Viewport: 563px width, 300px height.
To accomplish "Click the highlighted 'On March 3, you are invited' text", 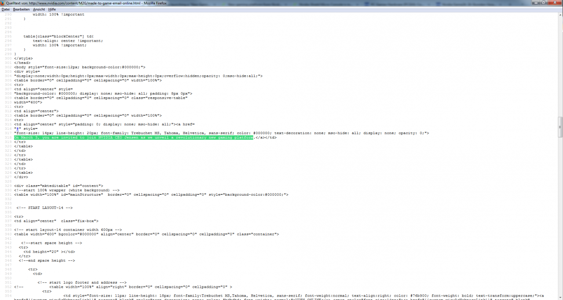I will (x=134, y=137).
